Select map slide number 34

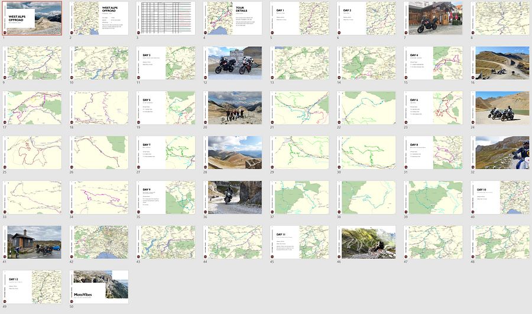[99, 198]
